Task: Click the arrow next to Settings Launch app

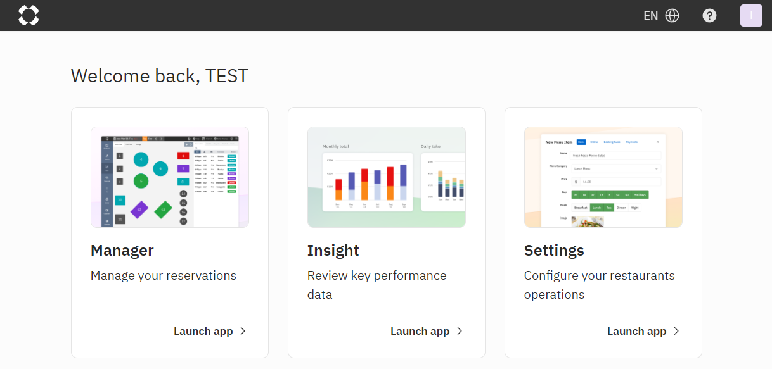Action: coord(676,331)
